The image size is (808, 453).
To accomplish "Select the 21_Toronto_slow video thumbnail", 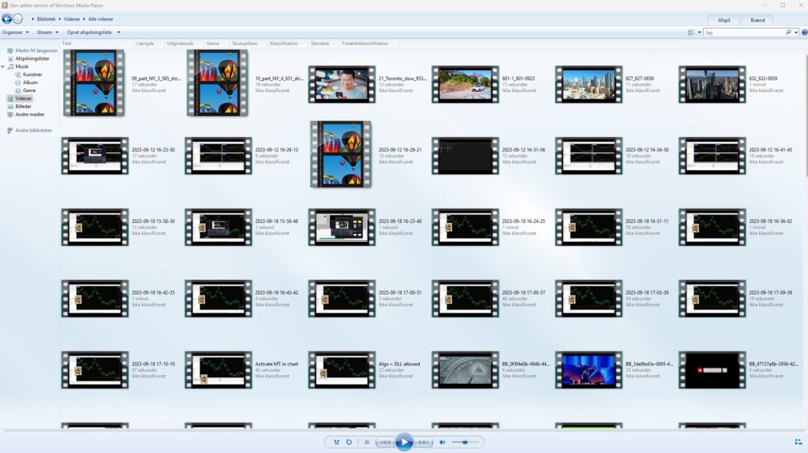I will [342, 84].
